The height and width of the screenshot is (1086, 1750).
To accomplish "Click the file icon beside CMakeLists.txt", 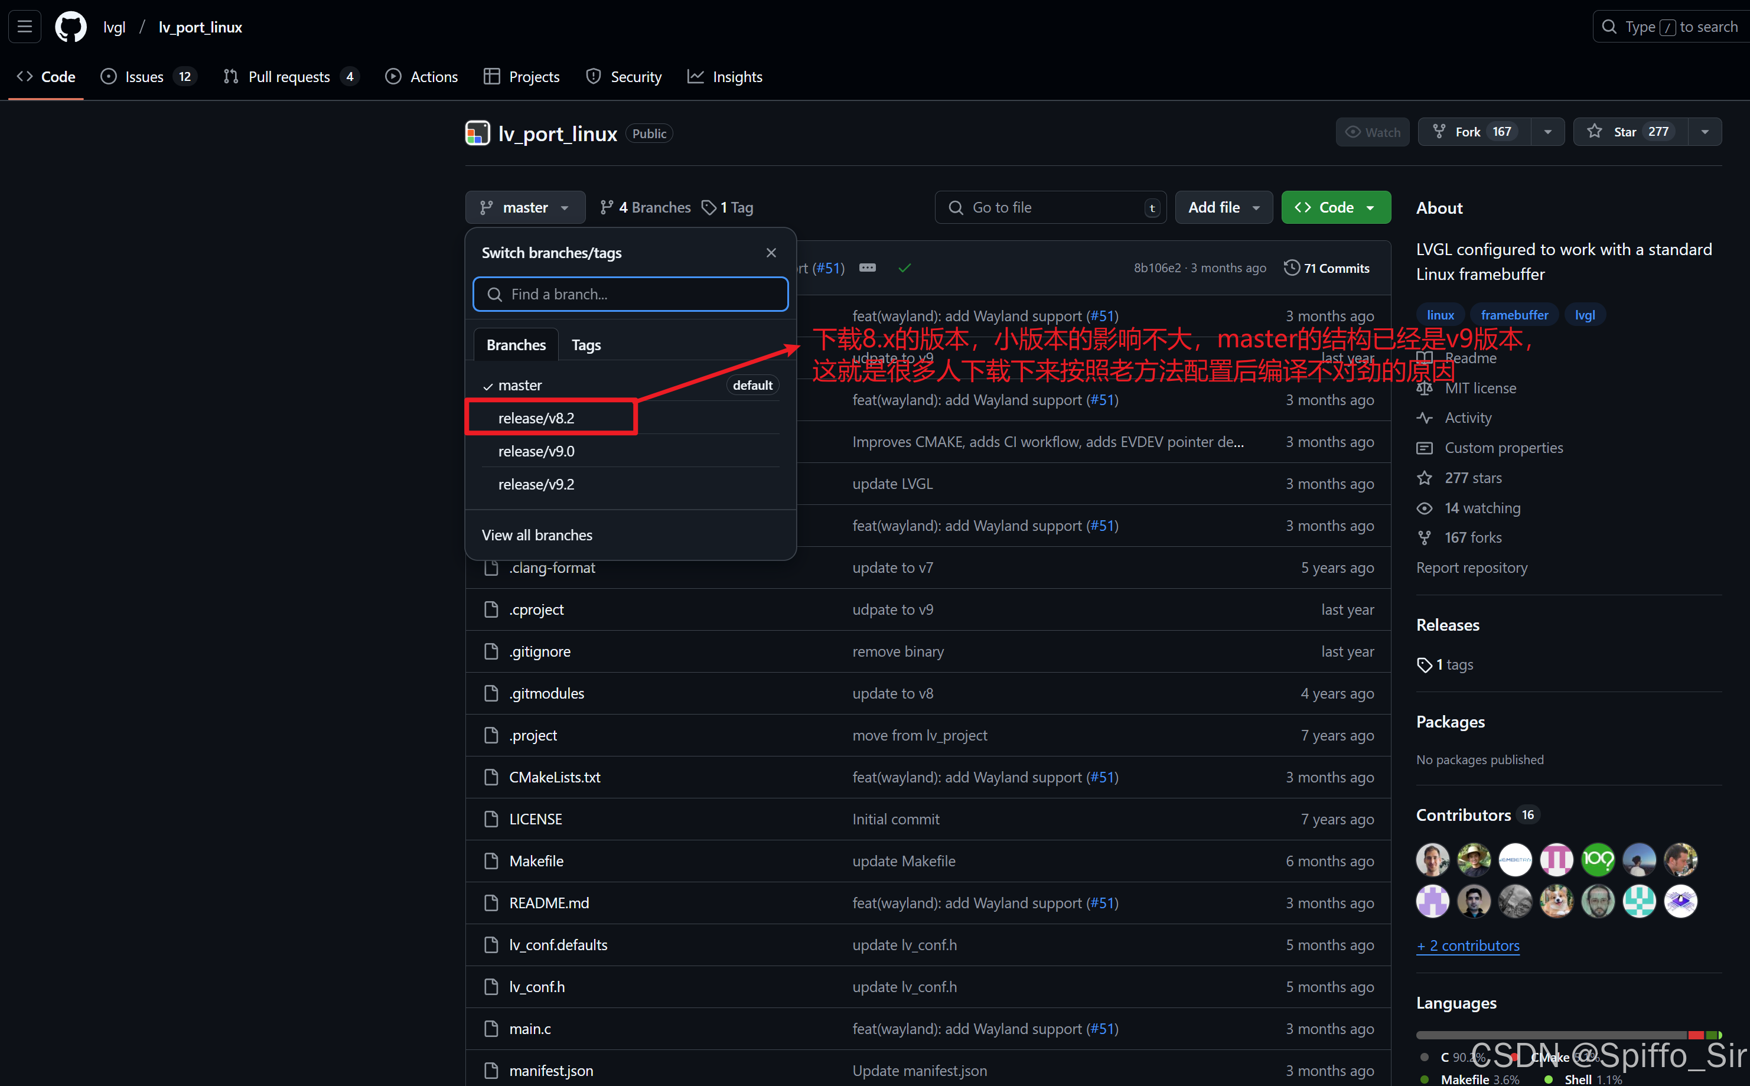I will click(491, 777).
